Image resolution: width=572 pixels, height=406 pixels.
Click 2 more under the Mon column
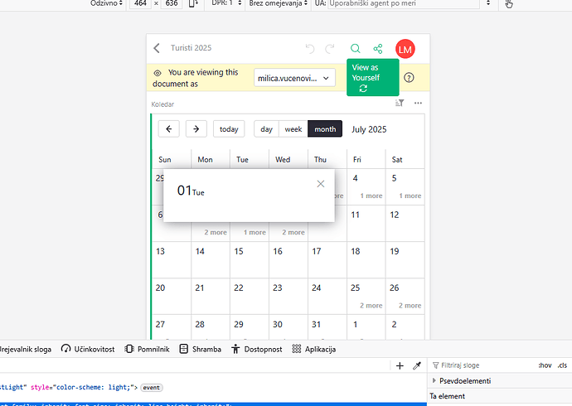pyautogui.click(x=216, y=232)
